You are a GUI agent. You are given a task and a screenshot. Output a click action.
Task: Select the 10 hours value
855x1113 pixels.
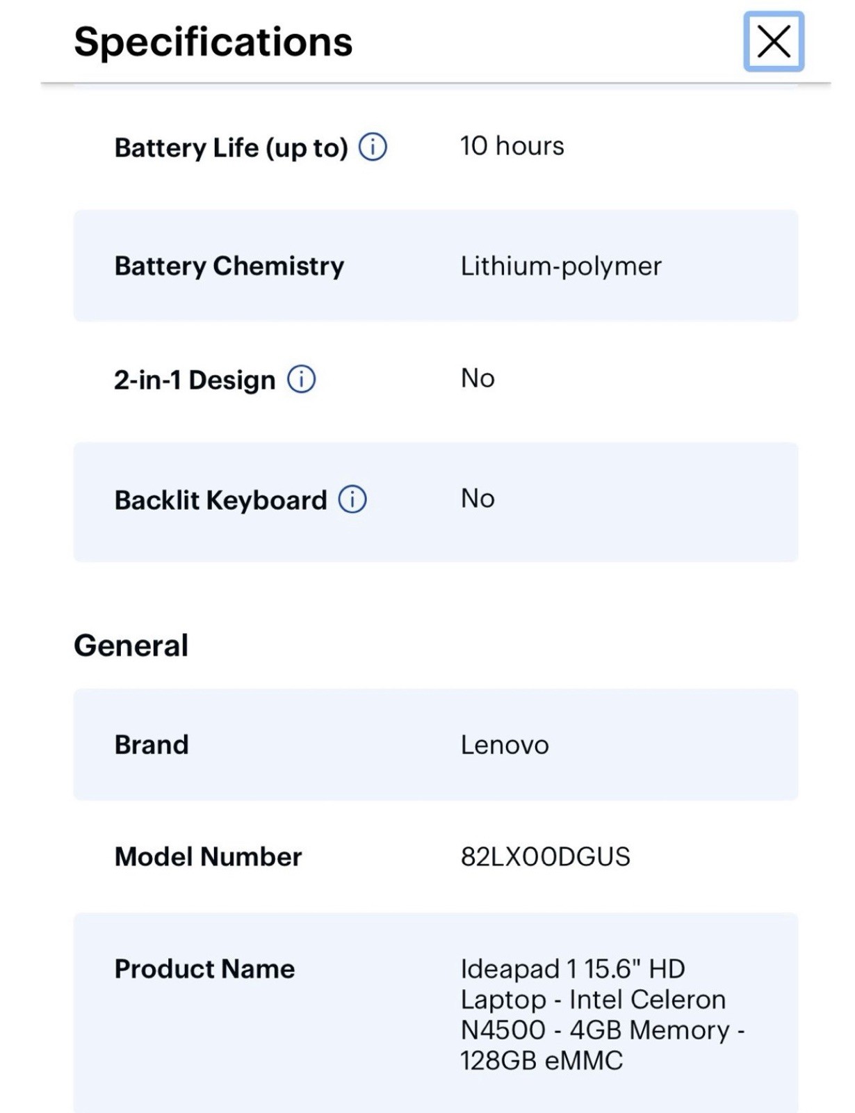[512, 146]
